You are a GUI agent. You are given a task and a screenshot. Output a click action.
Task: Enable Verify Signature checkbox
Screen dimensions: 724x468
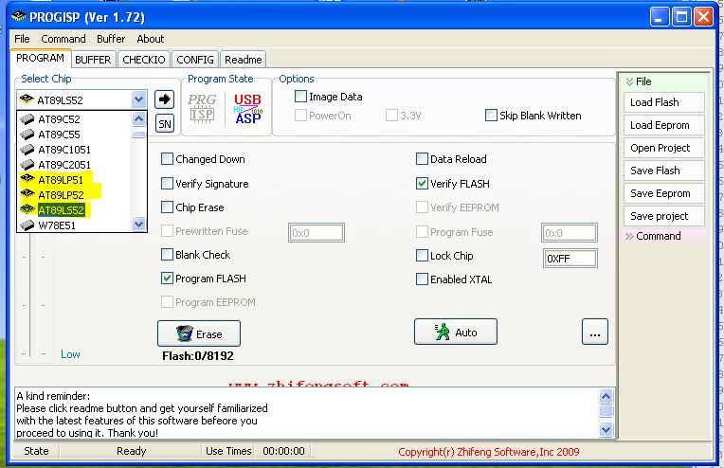point(167,183)
